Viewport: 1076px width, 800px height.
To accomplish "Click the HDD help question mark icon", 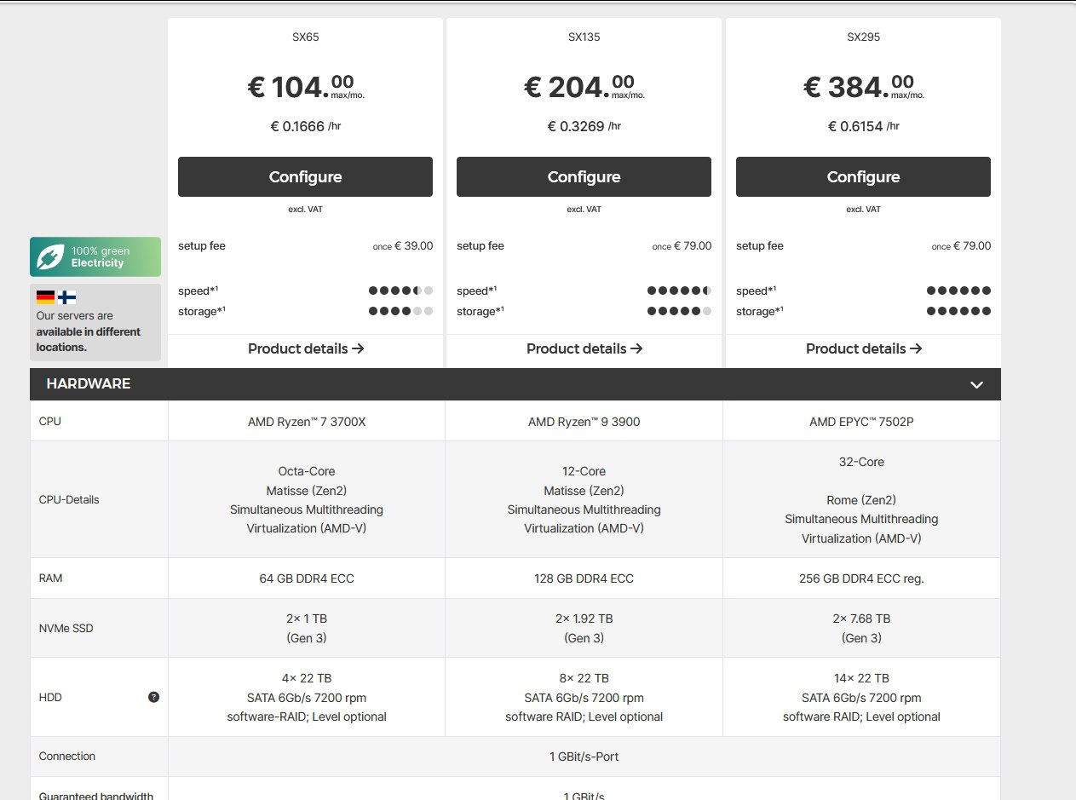I will (153, 697).
